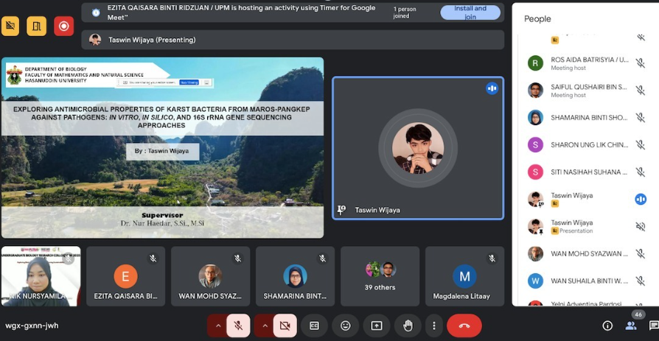Viewport: 659px width, 341px height.
Task: Open the meeting details info icon
Action: pyautogui.click(x=607, y=326)
